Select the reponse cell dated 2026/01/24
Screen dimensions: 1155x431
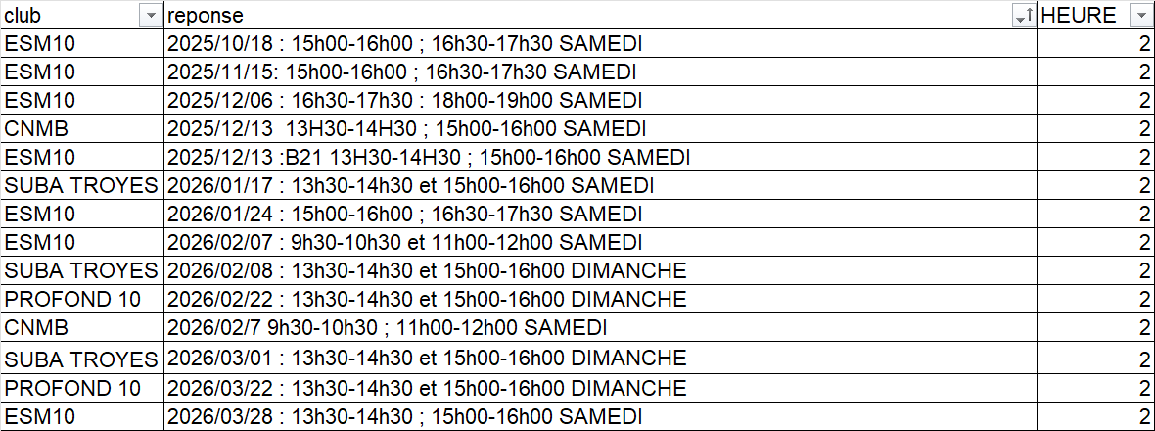405,214
